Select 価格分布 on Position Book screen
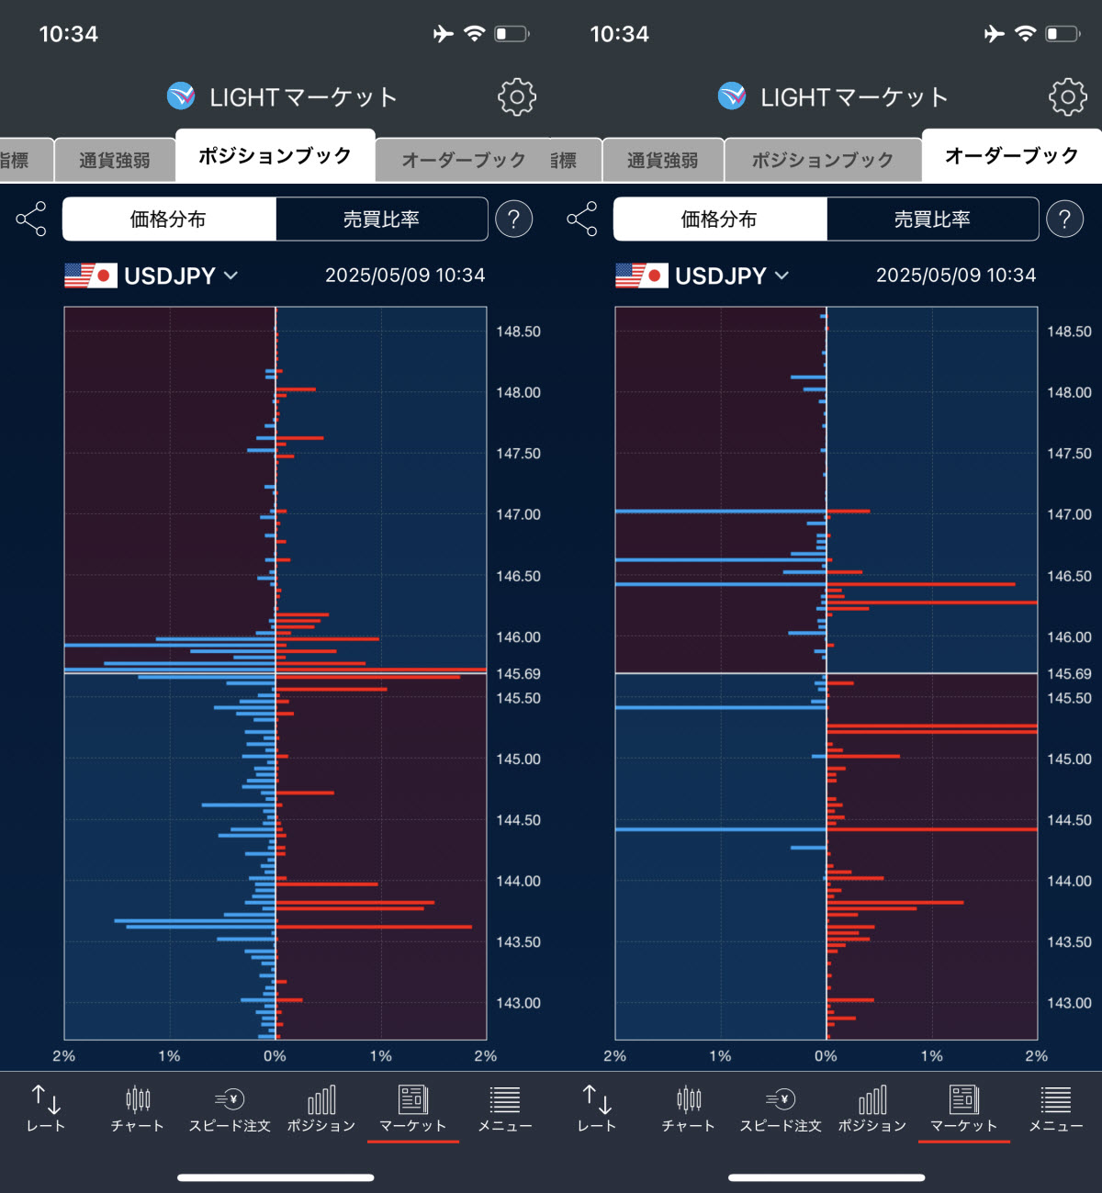 169,219
